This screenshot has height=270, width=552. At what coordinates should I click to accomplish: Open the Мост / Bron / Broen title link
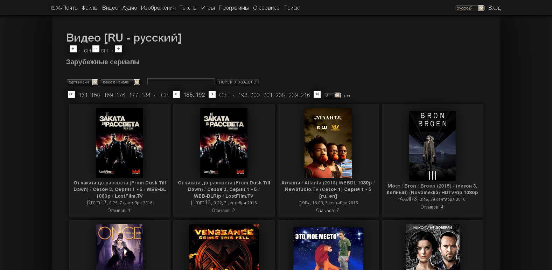click(432, 189)
